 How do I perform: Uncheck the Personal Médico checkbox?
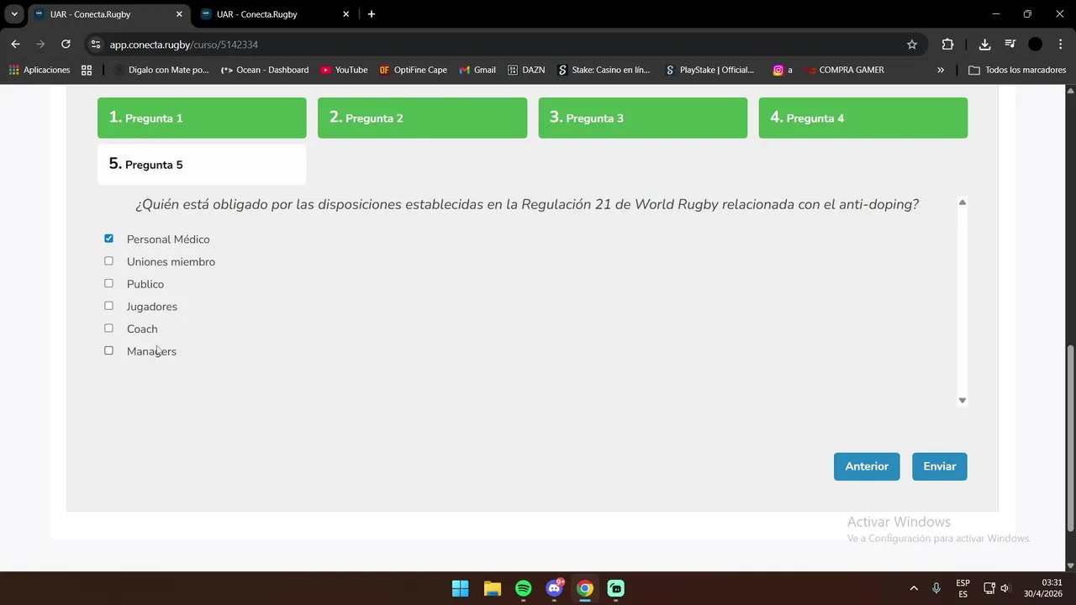coord(108,239)
